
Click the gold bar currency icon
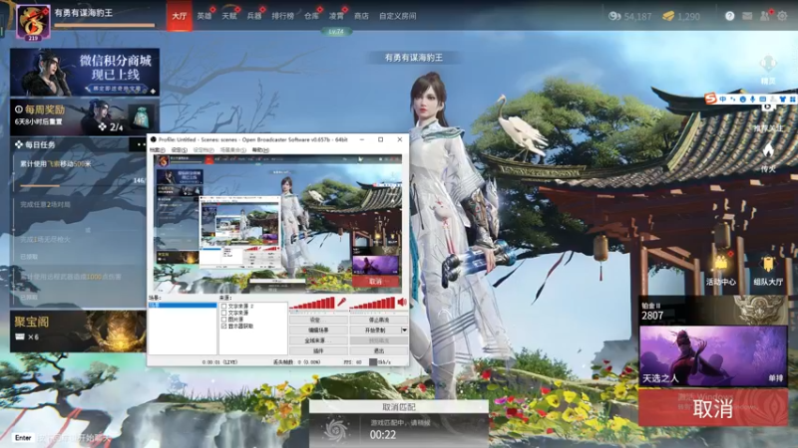[x=668, y=16]
